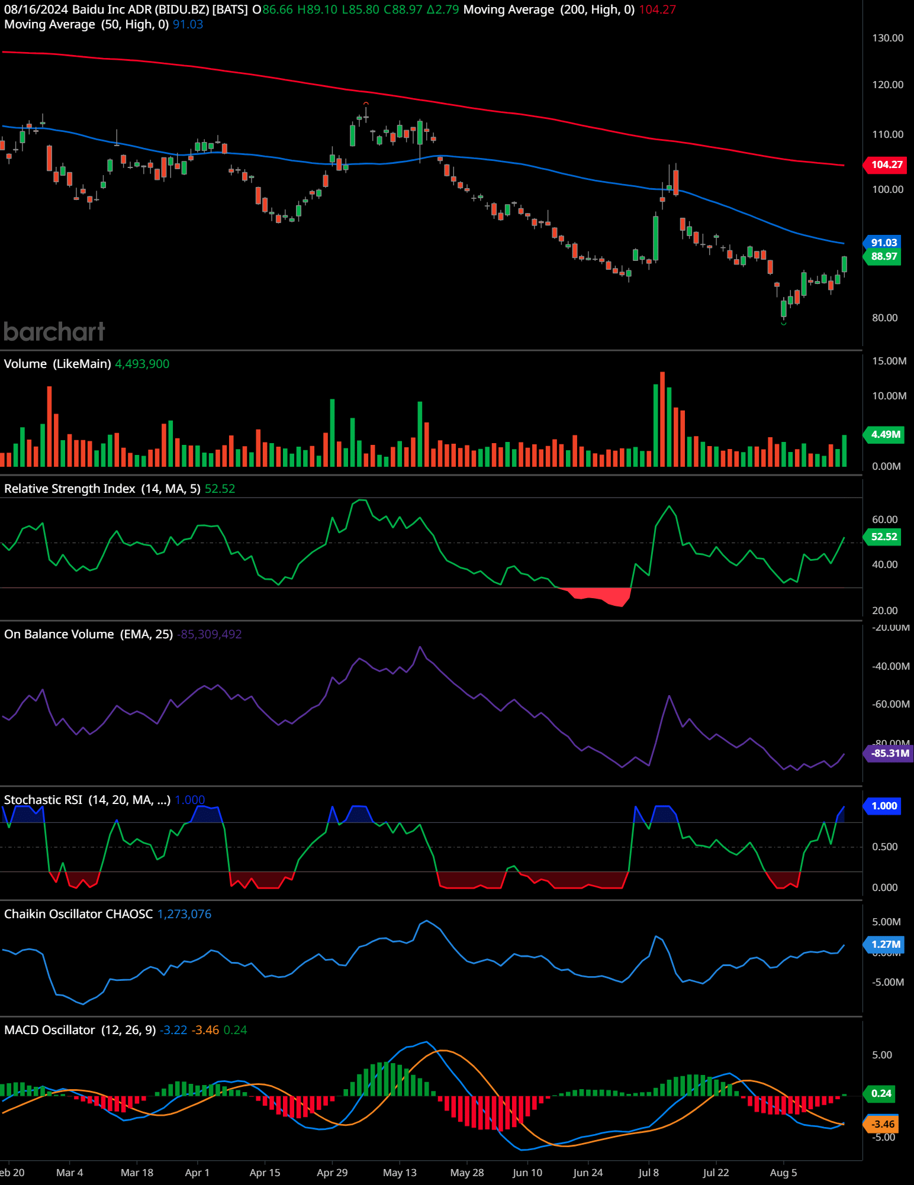This screenshot has height=1185, width=914.
Task: Click the Jul 8 date on the time axis
Action: [x=648, y=1173]
